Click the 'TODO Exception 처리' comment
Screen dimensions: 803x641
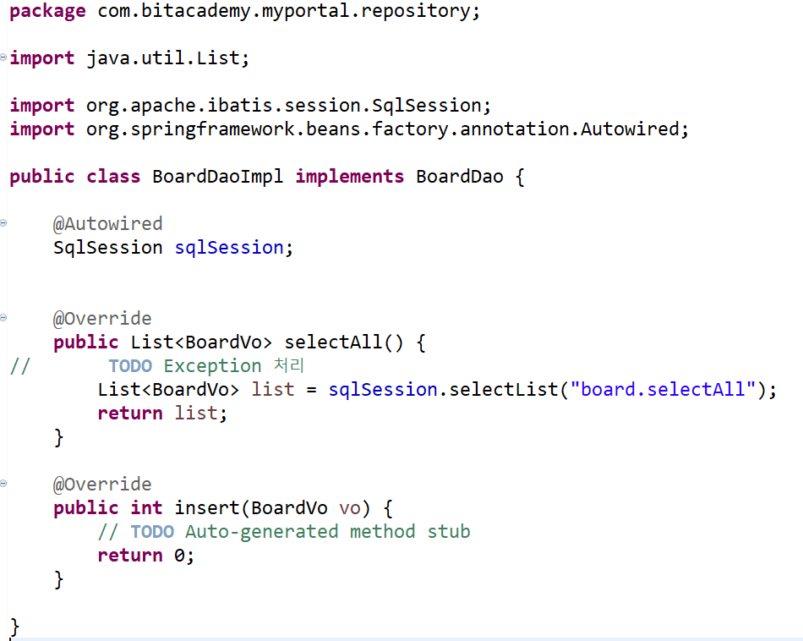[x=206, y=366]
